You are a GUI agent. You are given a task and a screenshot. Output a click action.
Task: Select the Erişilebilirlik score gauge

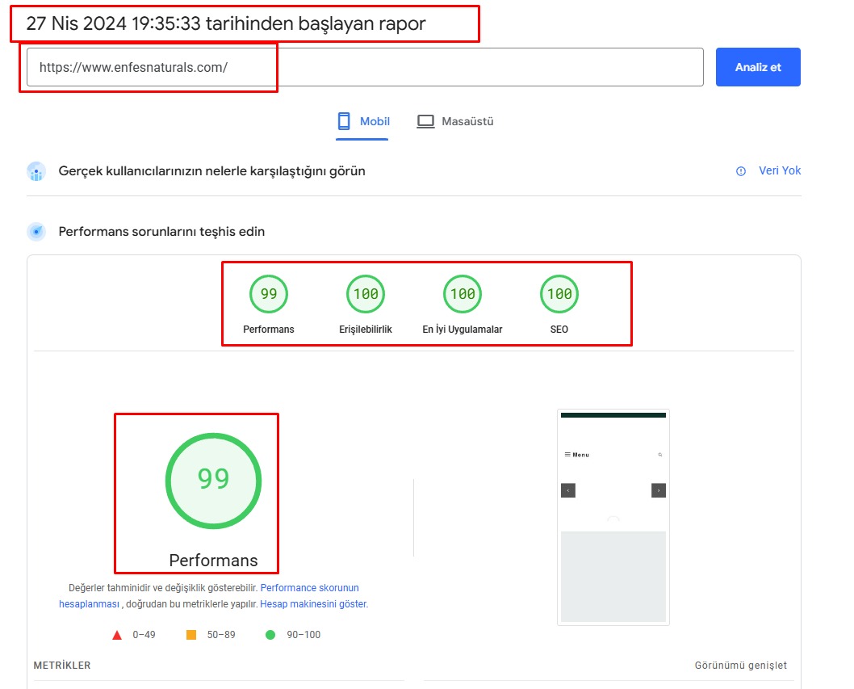366,295
